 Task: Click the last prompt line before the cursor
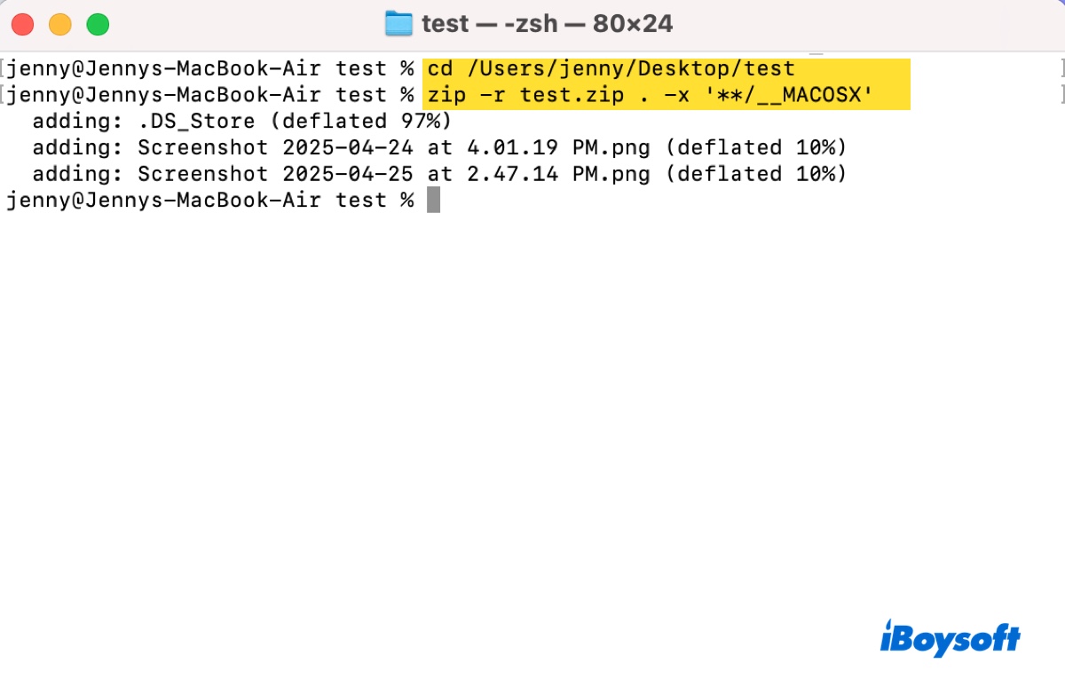coord(209,201)
